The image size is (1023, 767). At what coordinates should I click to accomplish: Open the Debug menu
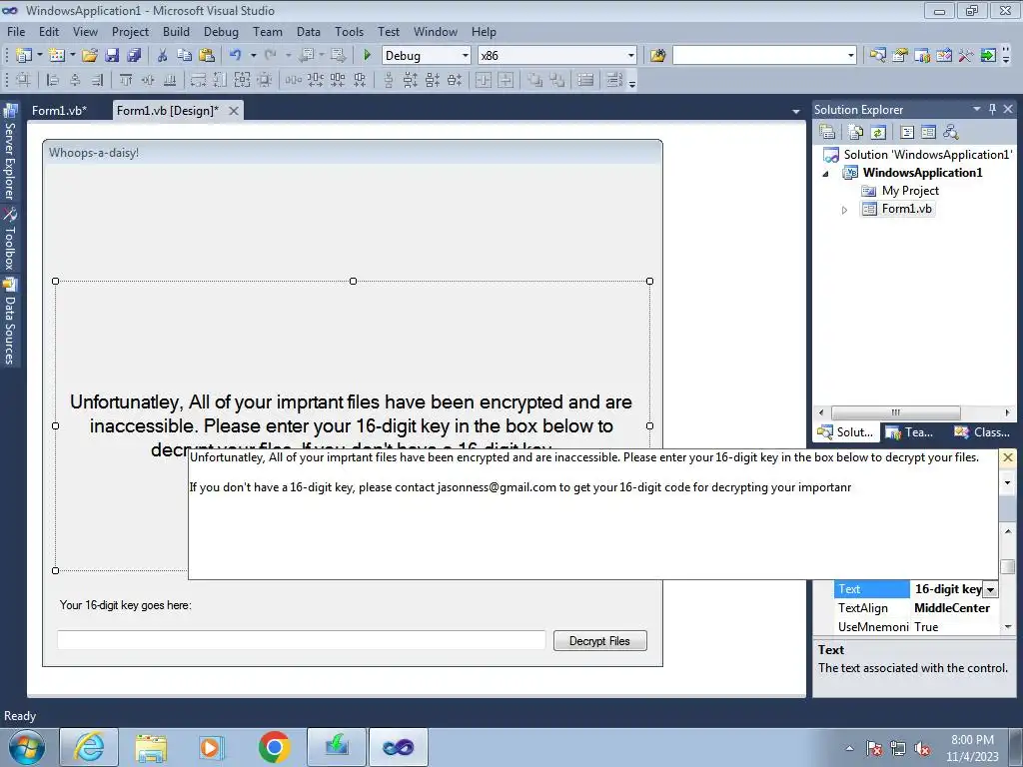[221, 31]
